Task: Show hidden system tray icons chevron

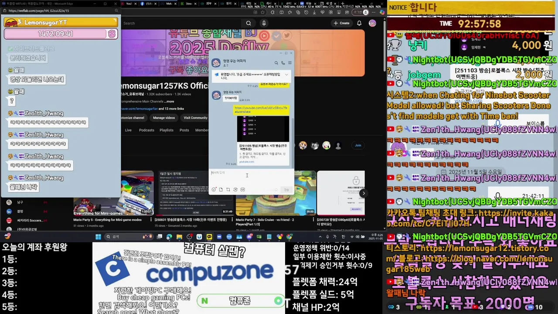Action: (320, 237)
